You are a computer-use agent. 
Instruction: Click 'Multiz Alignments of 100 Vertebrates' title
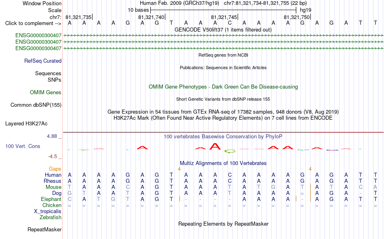tap(223, 163)
